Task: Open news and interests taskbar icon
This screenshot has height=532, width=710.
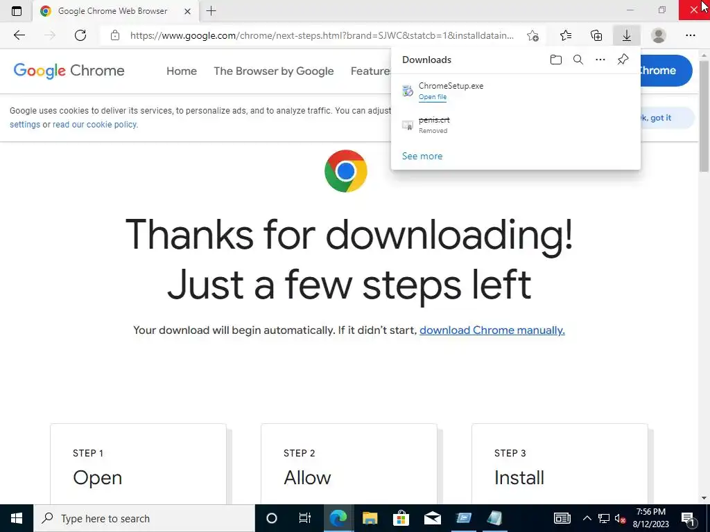Action: [562, 518]
